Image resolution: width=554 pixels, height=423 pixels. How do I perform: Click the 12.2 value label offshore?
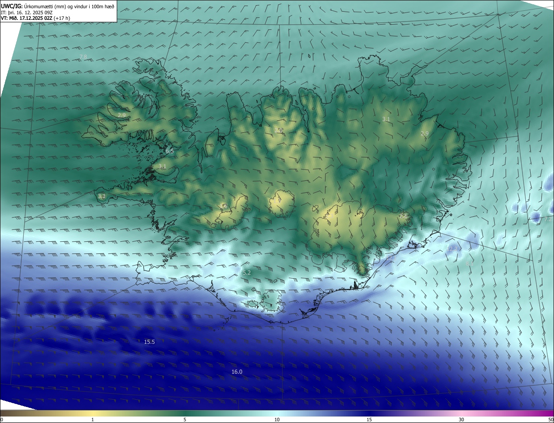click(x=452, y=249)
